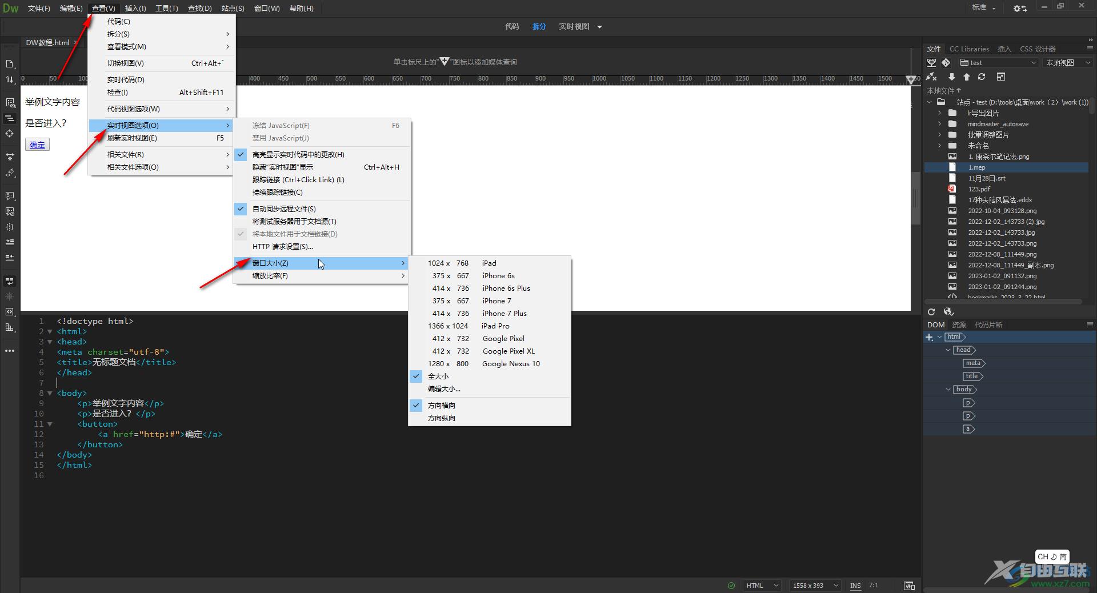Open the 标准 workspace switcher

[984, 7]
